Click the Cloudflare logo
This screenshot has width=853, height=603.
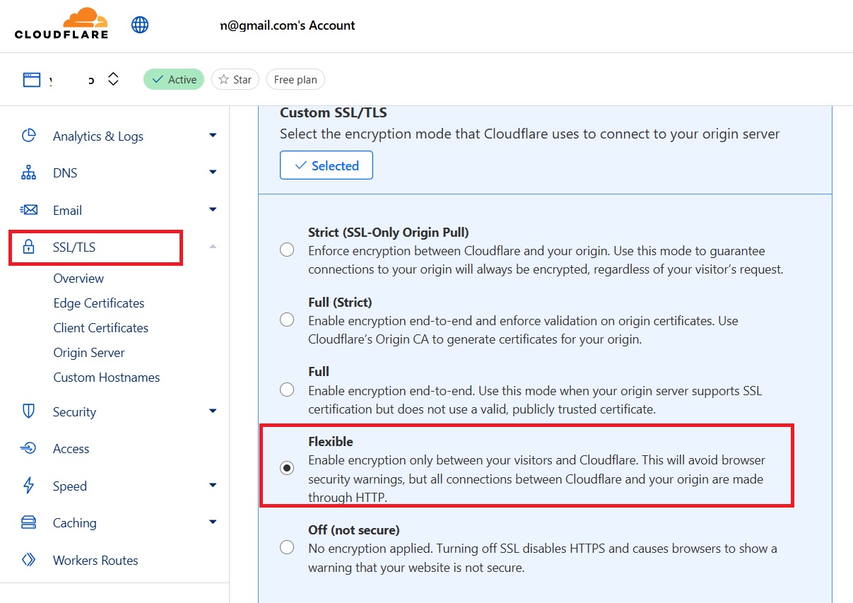(61, 23)
